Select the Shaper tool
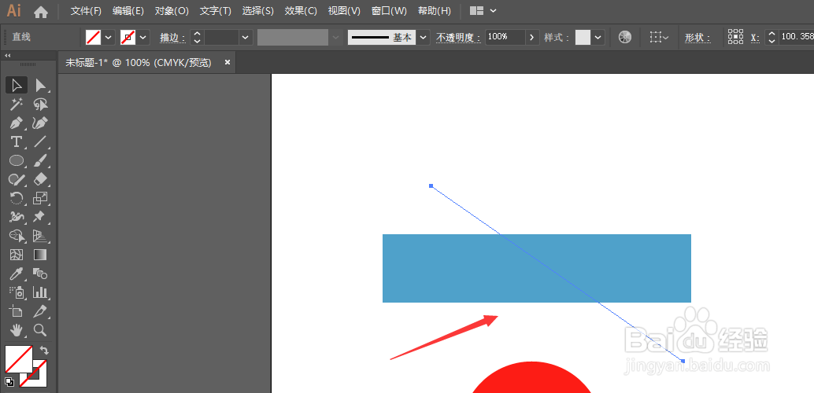Image resolution: width=814 pixels, height=393 pixels. point(17,179)
